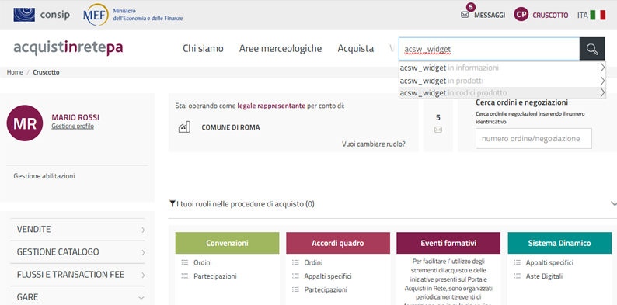Click the filter icon beside I tuoi ruoli
The height and width of the screenshot is (305, 617).
(173, 203)
